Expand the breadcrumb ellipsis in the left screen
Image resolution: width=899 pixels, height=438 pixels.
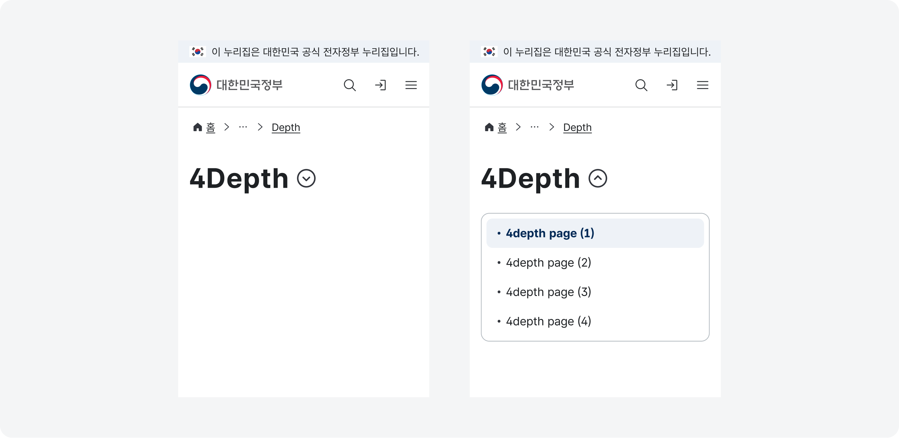pyautogui.click(x=243, y=127)
